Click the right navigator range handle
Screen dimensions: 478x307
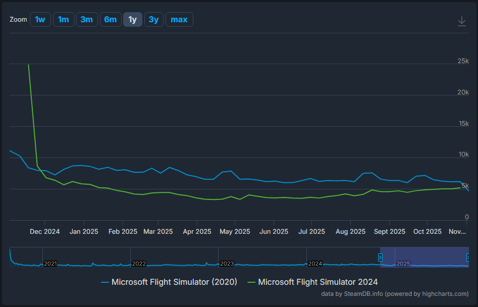(468, 257)
